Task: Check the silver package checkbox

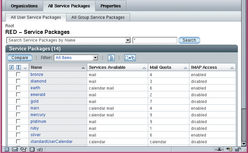Action: coord(18,135)
